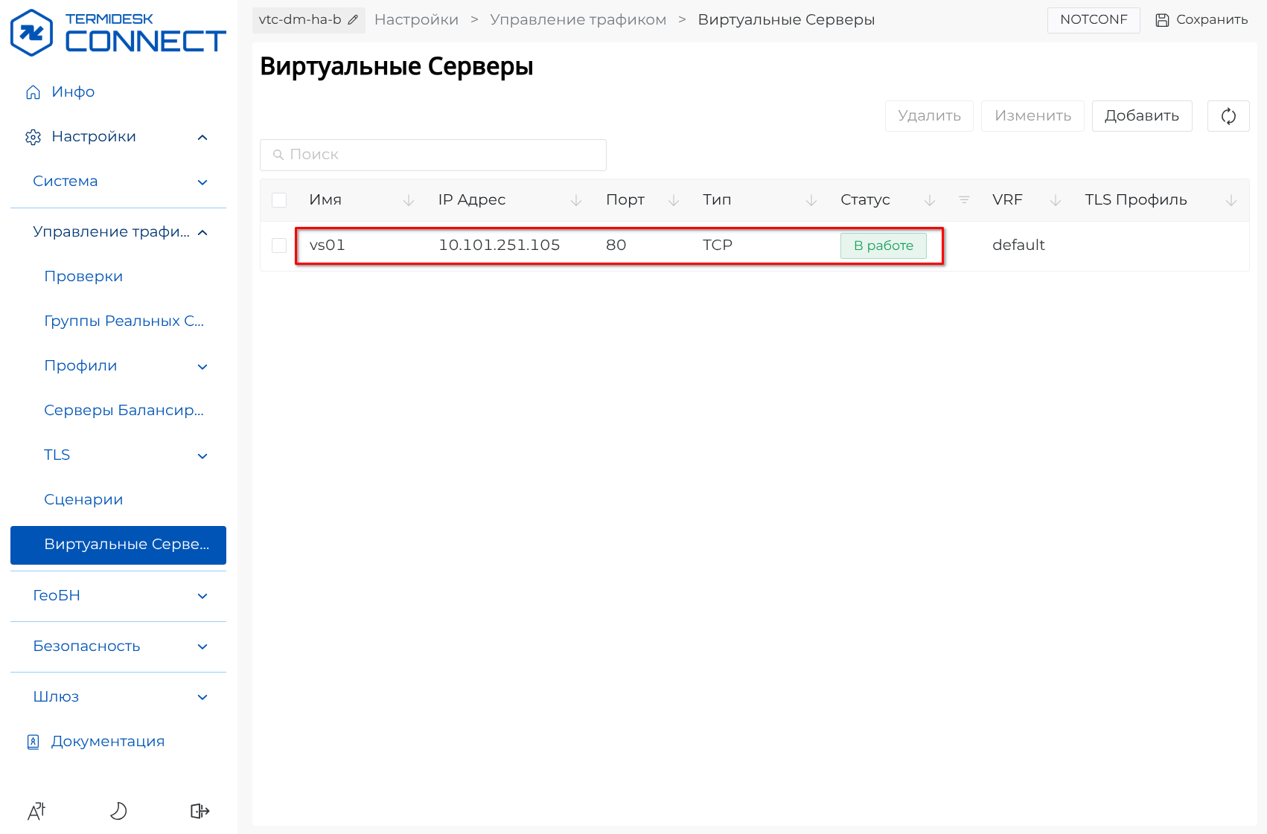Click the pencil icon beside vtc-dm-ha-b

pyautogui.click(x=353, y=20)
